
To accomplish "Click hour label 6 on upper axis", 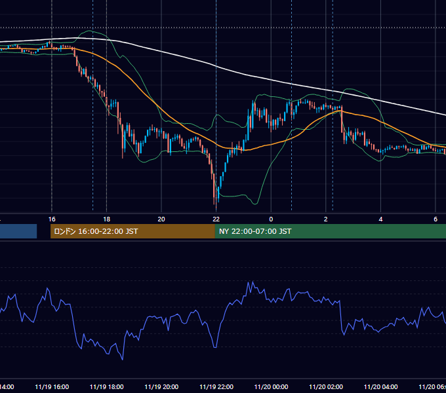I will point(436,219).
